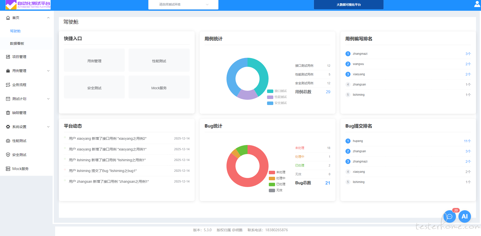Screen dimensions: 481x236
Task: Expand the 测试计划 submenu arrow
Action: click(x=48, y=99)
